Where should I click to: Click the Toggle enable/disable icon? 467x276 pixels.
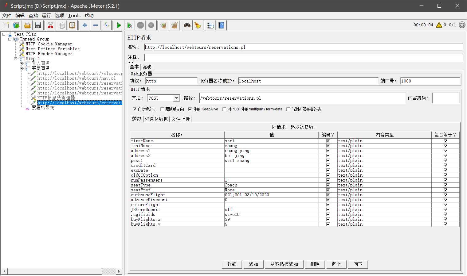click(106, 25)
